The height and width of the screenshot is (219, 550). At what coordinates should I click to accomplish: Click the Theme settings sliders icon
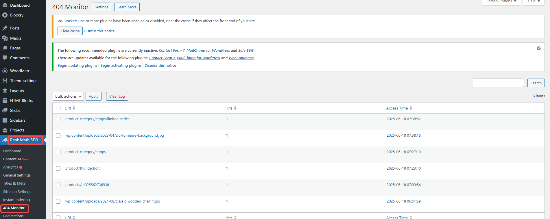(x=5, y=81)
